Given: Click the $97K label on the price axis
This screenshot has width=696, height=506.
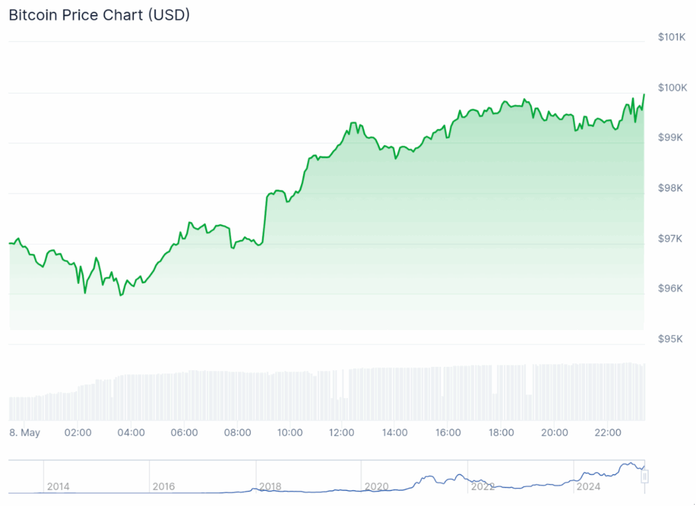Looking at the screenshot, I should [x=672, y=238].
